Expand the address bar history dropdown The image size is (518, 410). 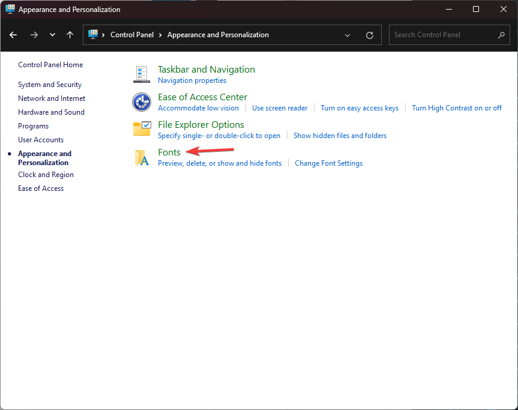pos(347,35)
